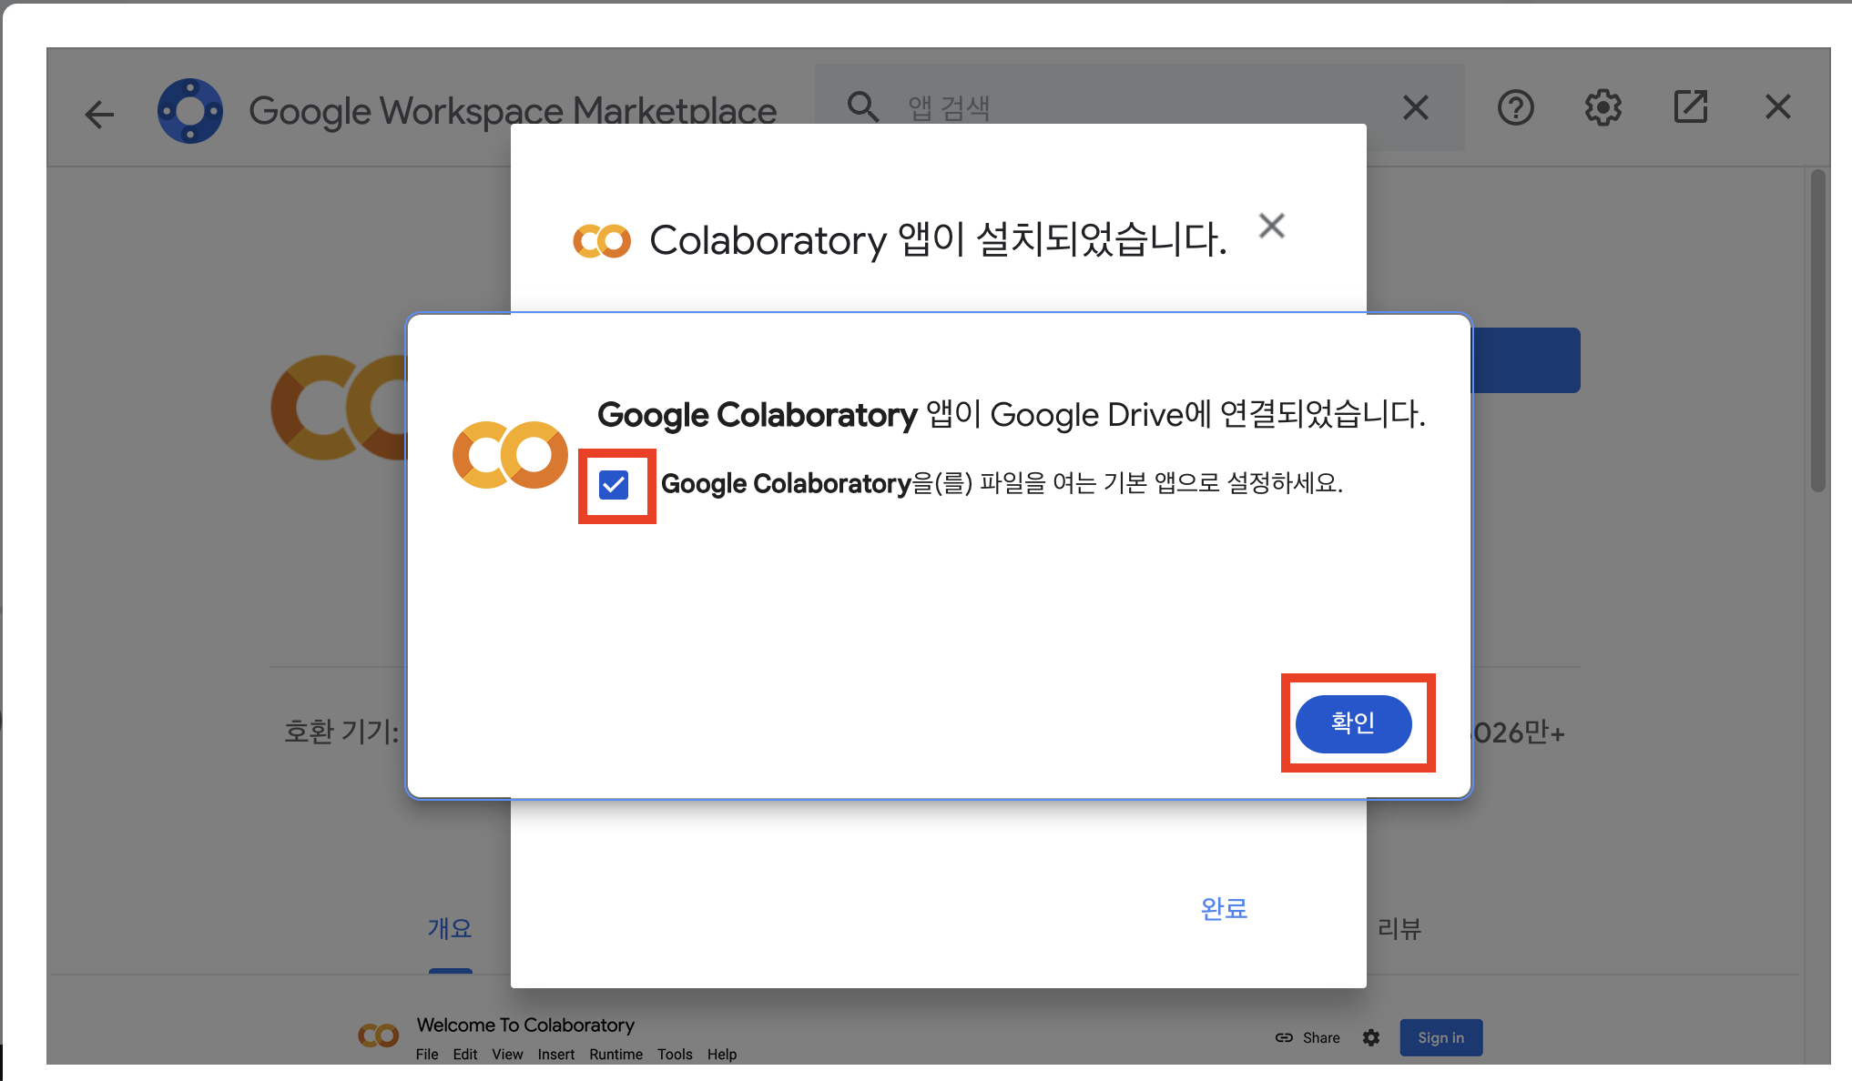Click the blue install button behind dialog

1525,360
